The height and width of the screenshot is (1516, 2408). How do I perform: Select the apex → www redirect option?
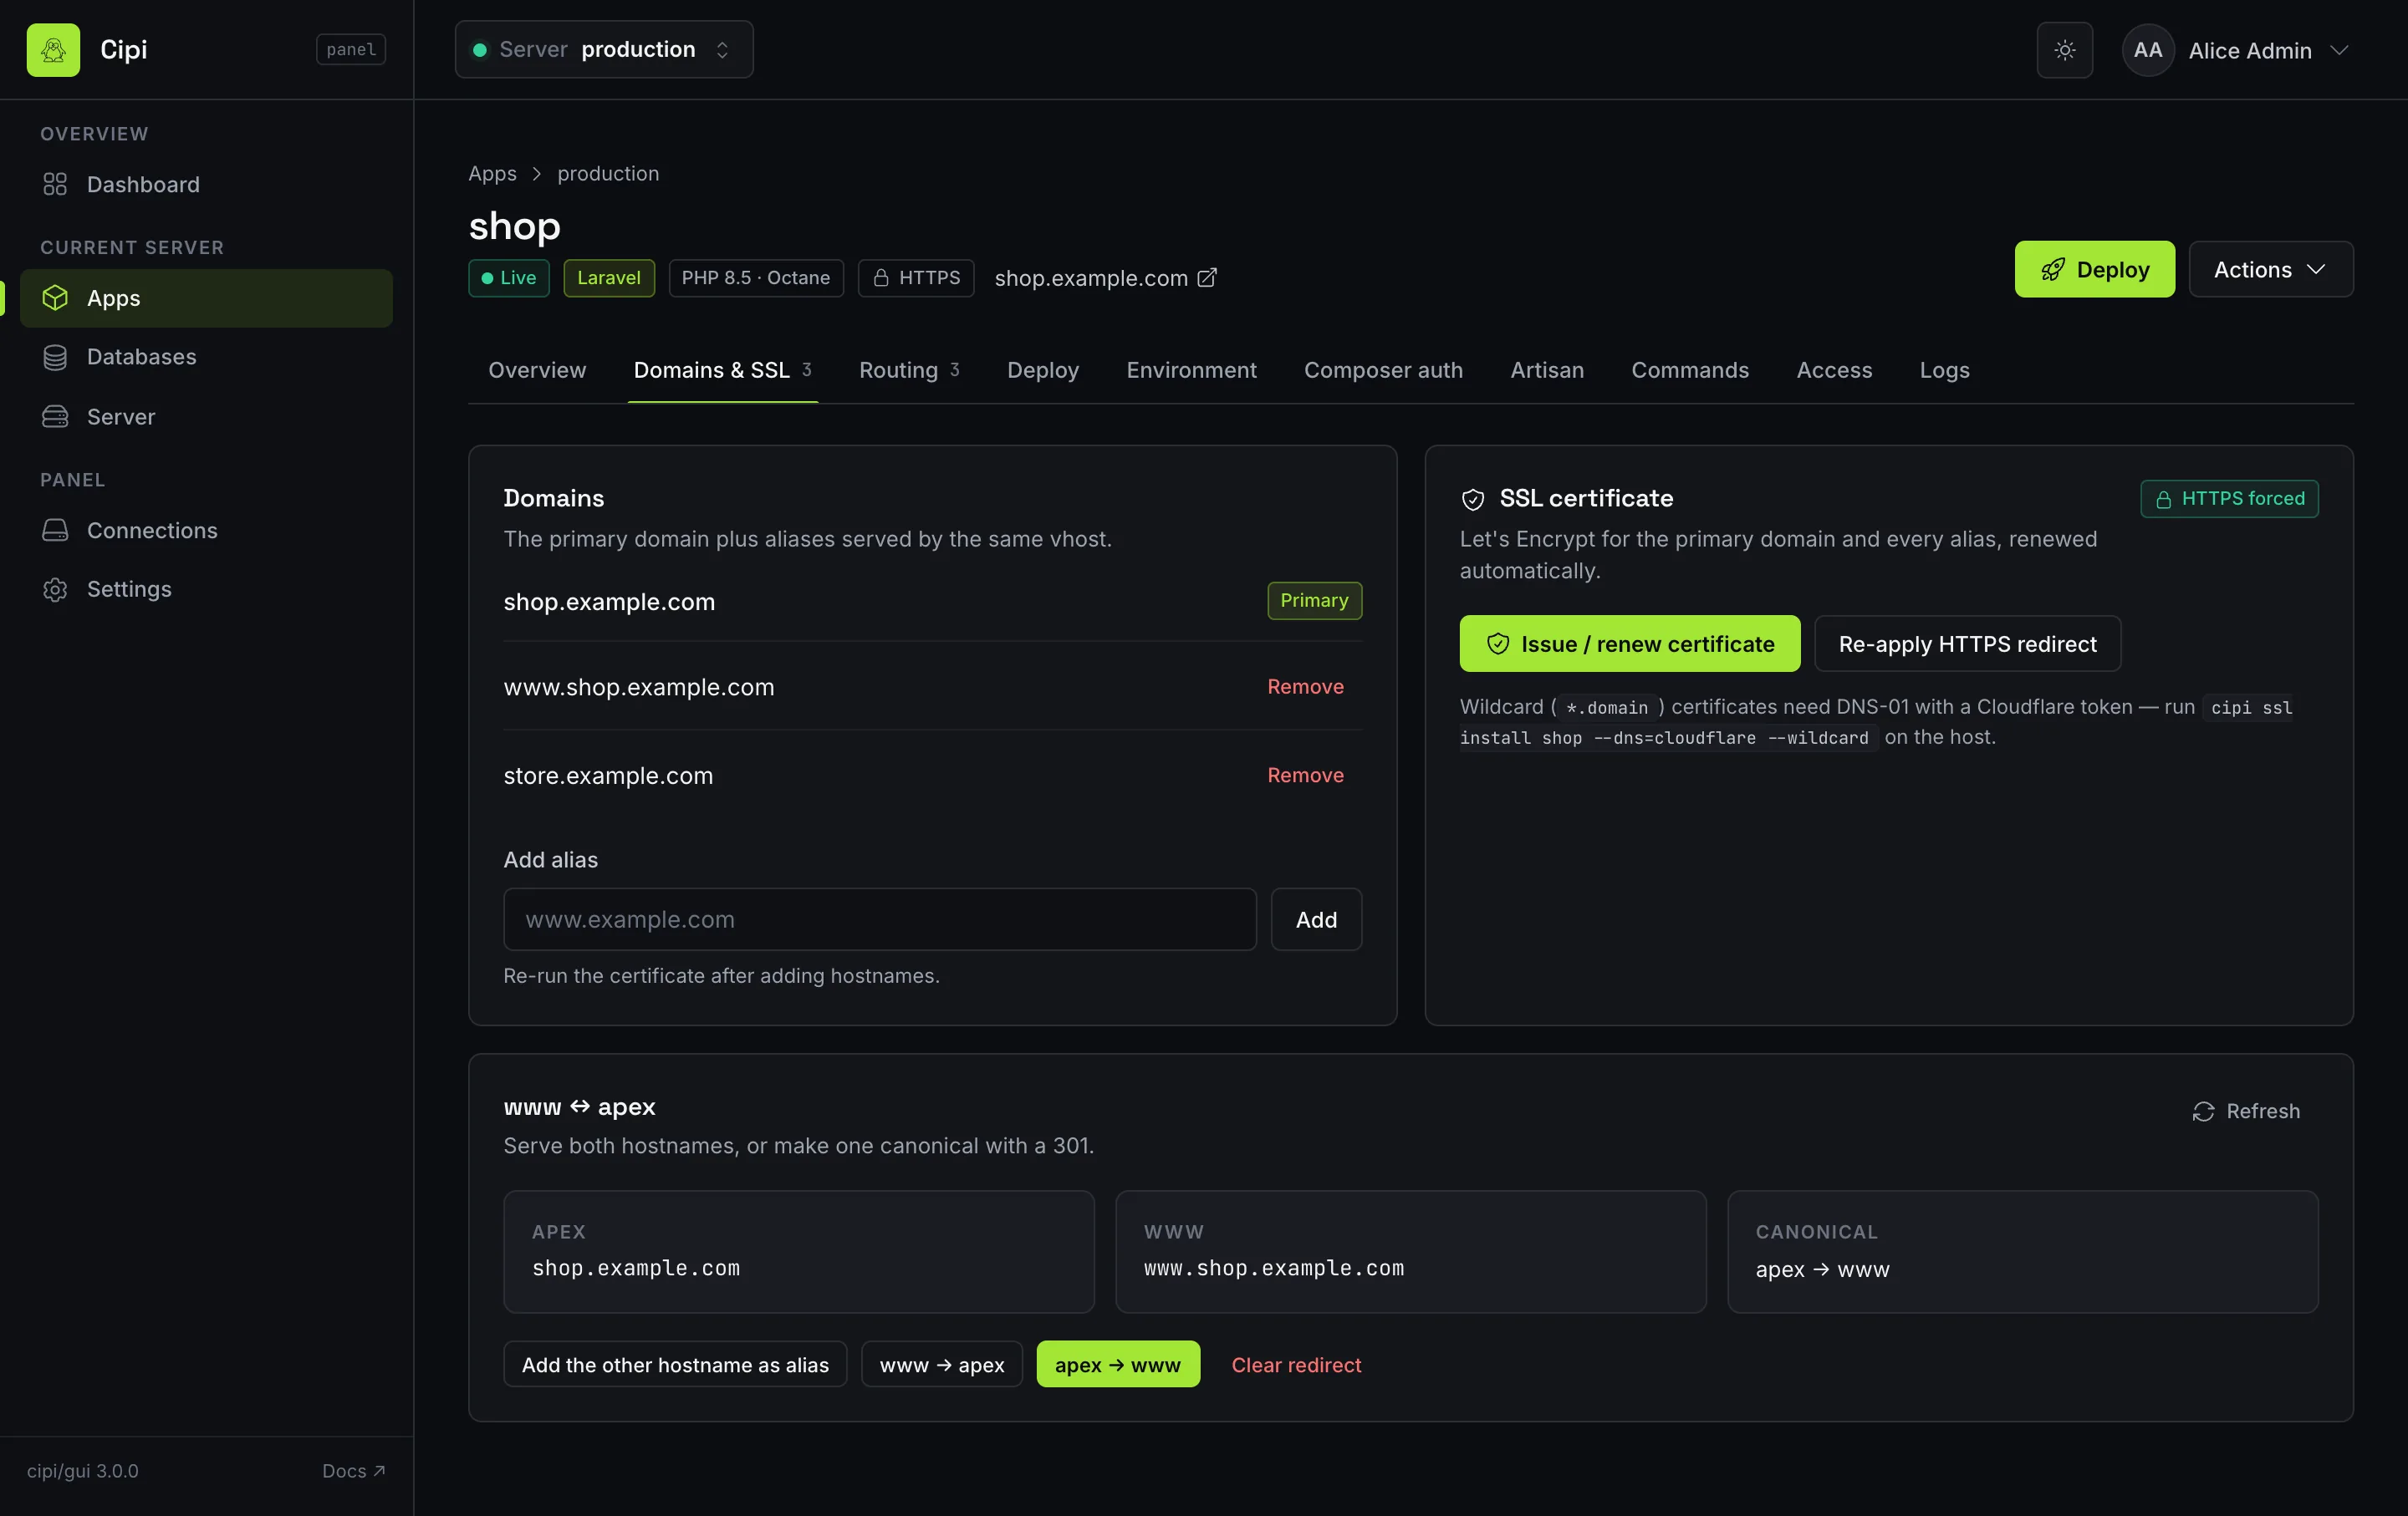1118,1364
